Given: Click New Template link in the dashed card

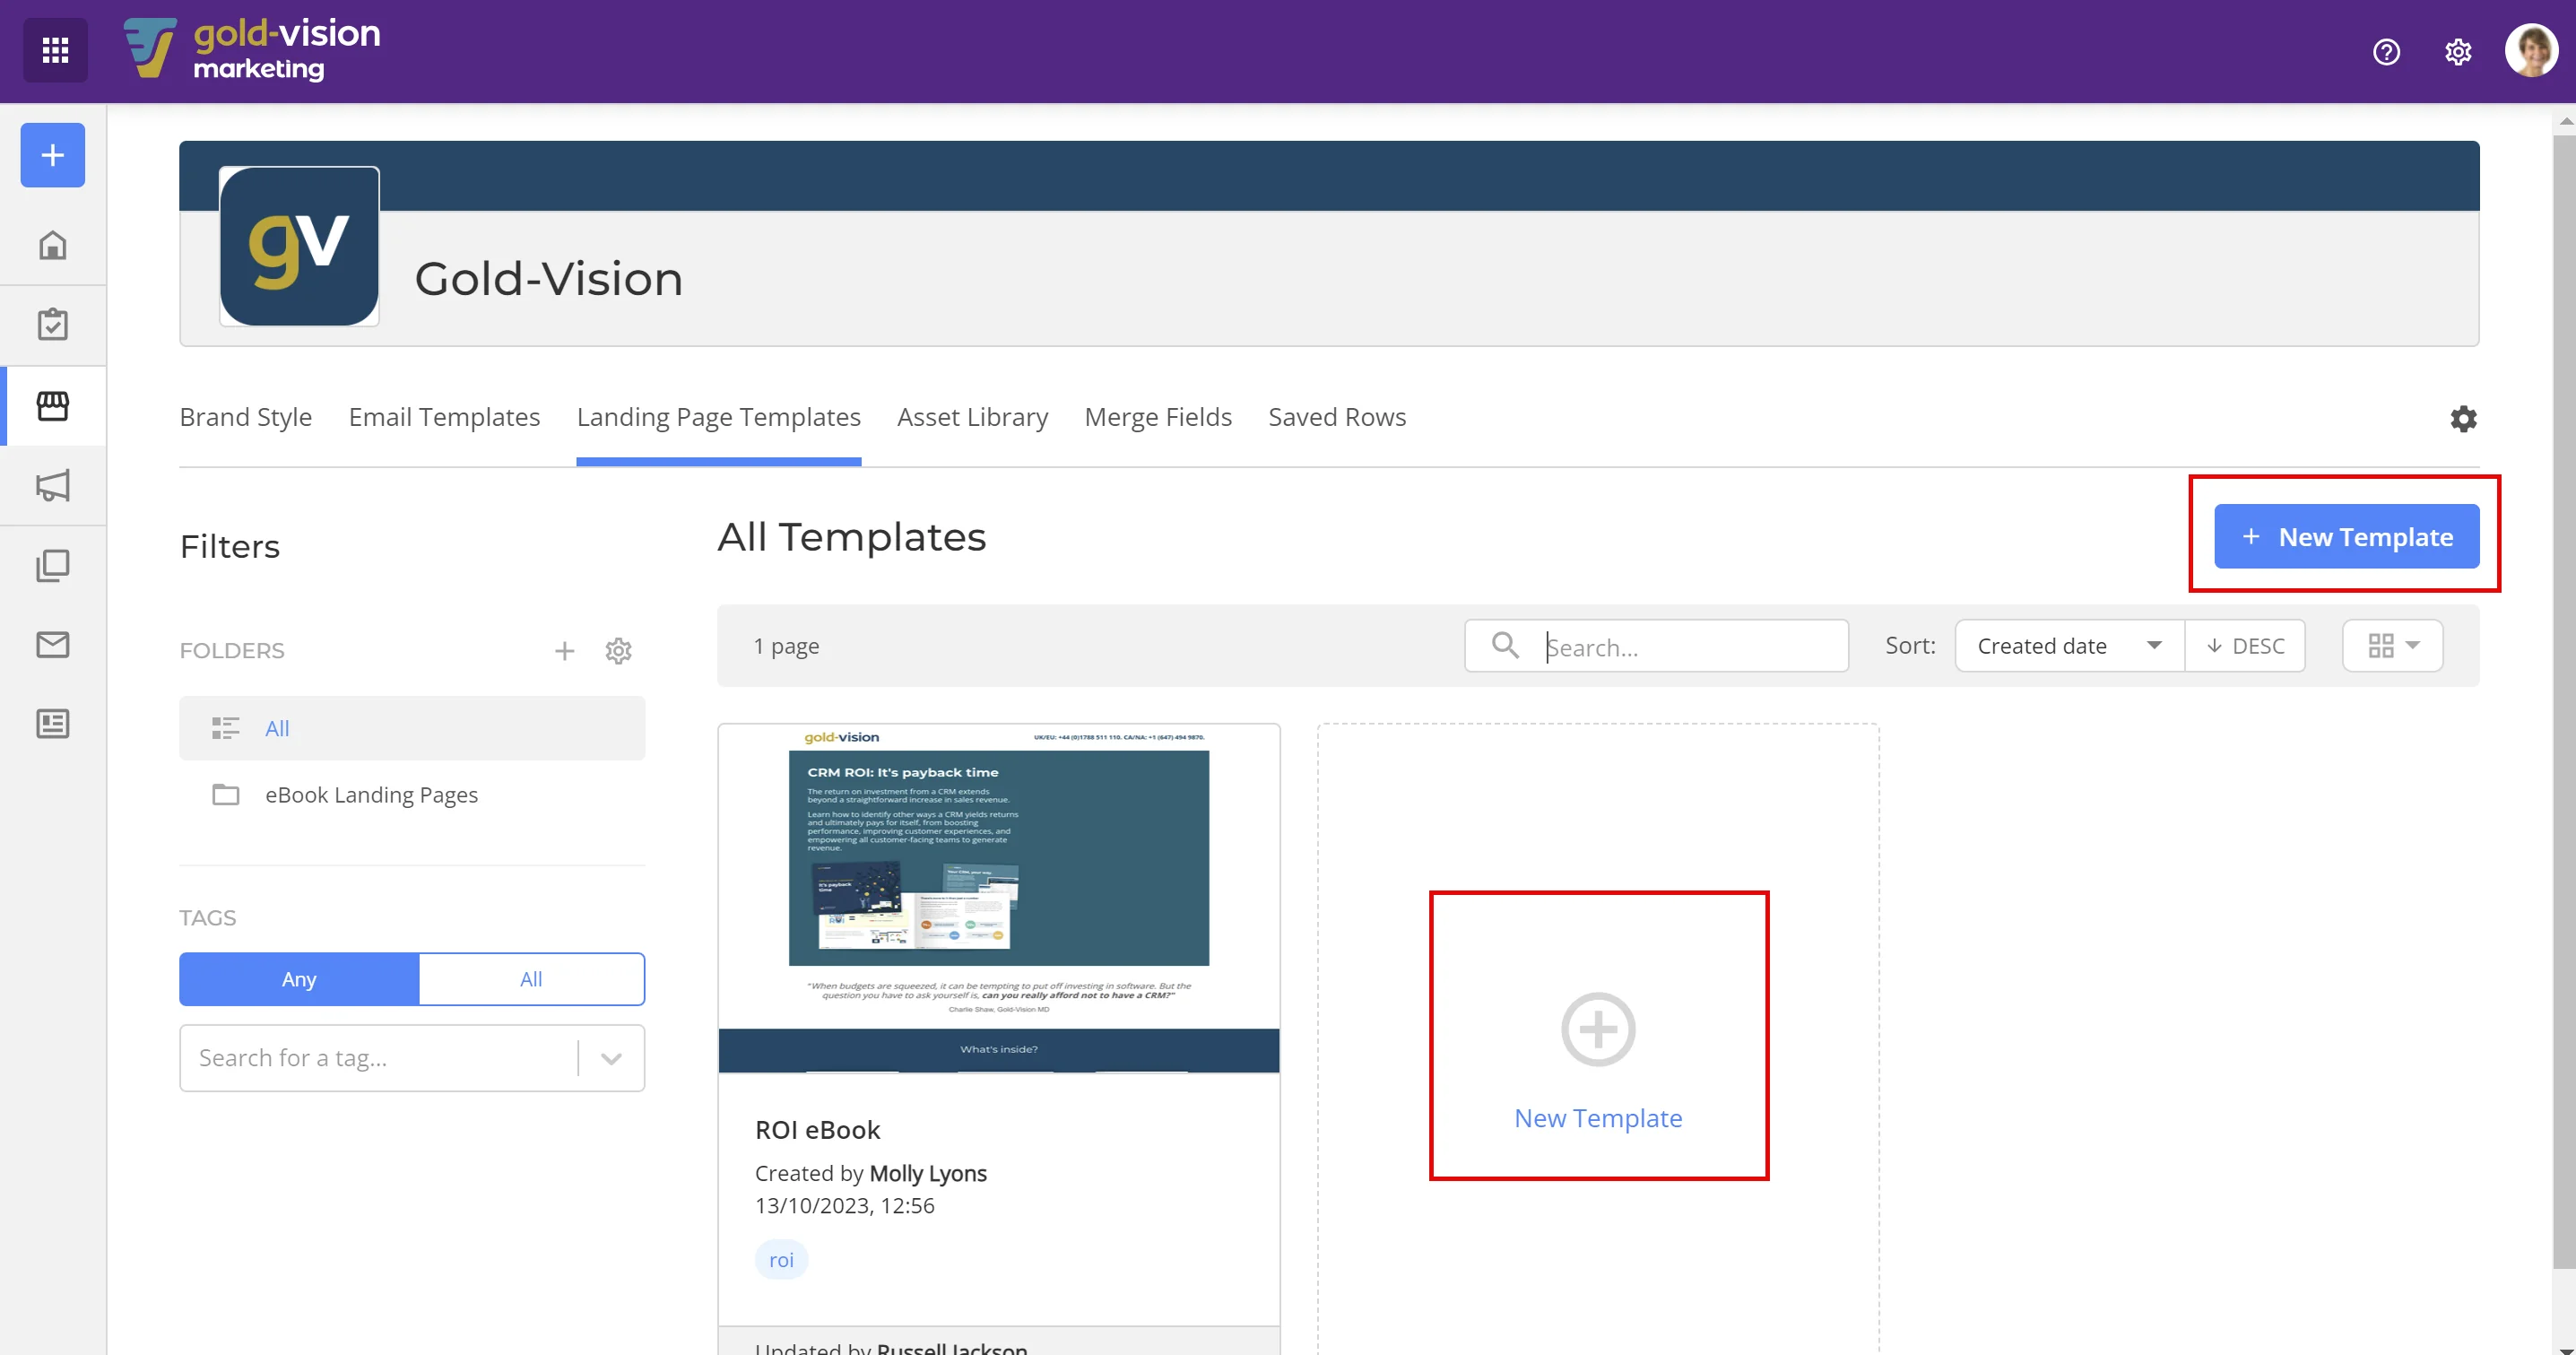Looking at the screenshot, I should (x=1598, y=1118).
